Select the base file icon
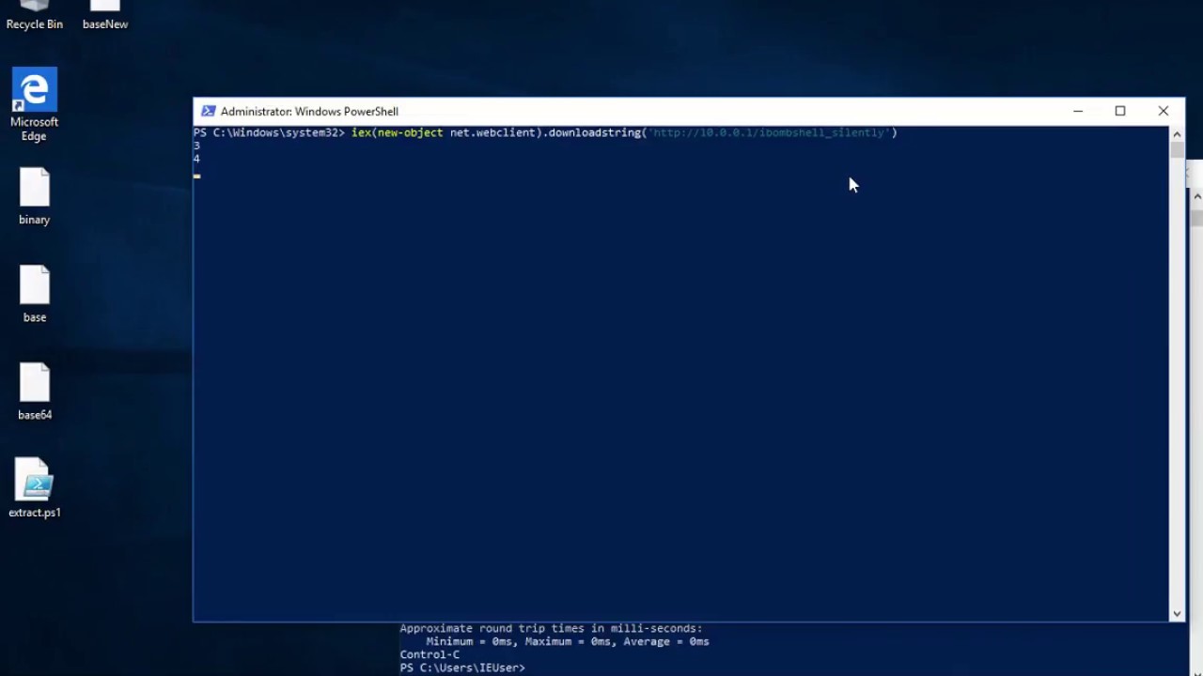Image resolution: width=1203 pixels, height=676 pixels. 34,294
